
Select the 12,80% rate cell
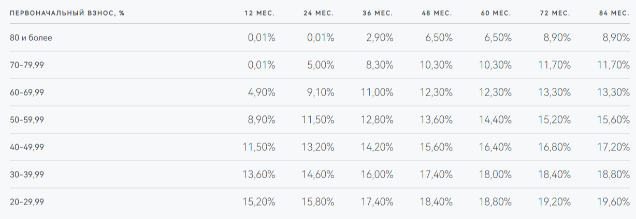(x=377, y=120)
